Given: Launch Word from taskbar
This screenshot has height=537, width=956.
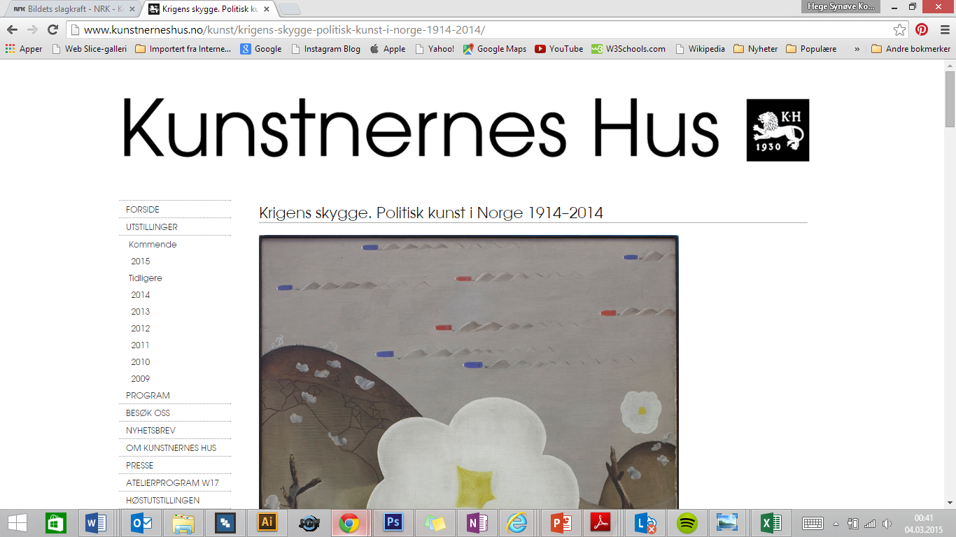Looking at the screenshot, I should (95, 522).
